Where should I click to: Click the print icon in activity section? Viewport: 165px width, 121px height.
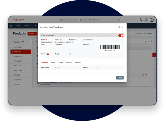click(x=143, y=75)
